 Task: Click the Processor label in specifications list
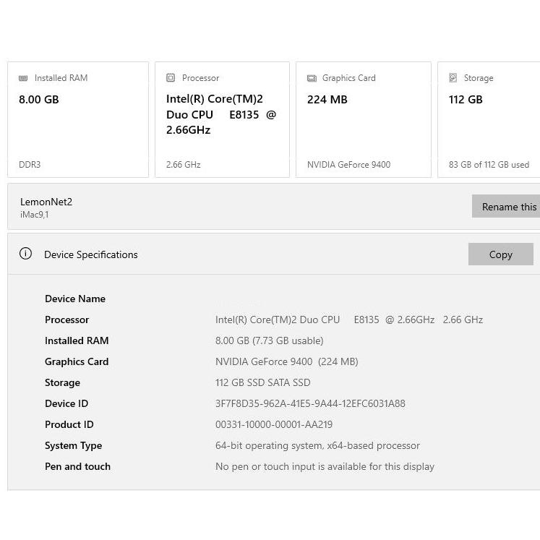coord(67,320)
